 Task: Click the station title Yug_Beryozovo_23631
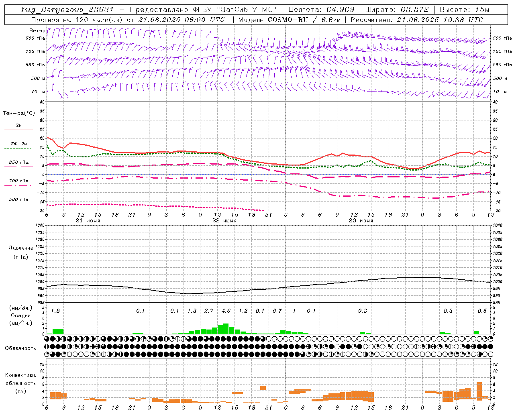pyautogui.click(x=67, y=10)
